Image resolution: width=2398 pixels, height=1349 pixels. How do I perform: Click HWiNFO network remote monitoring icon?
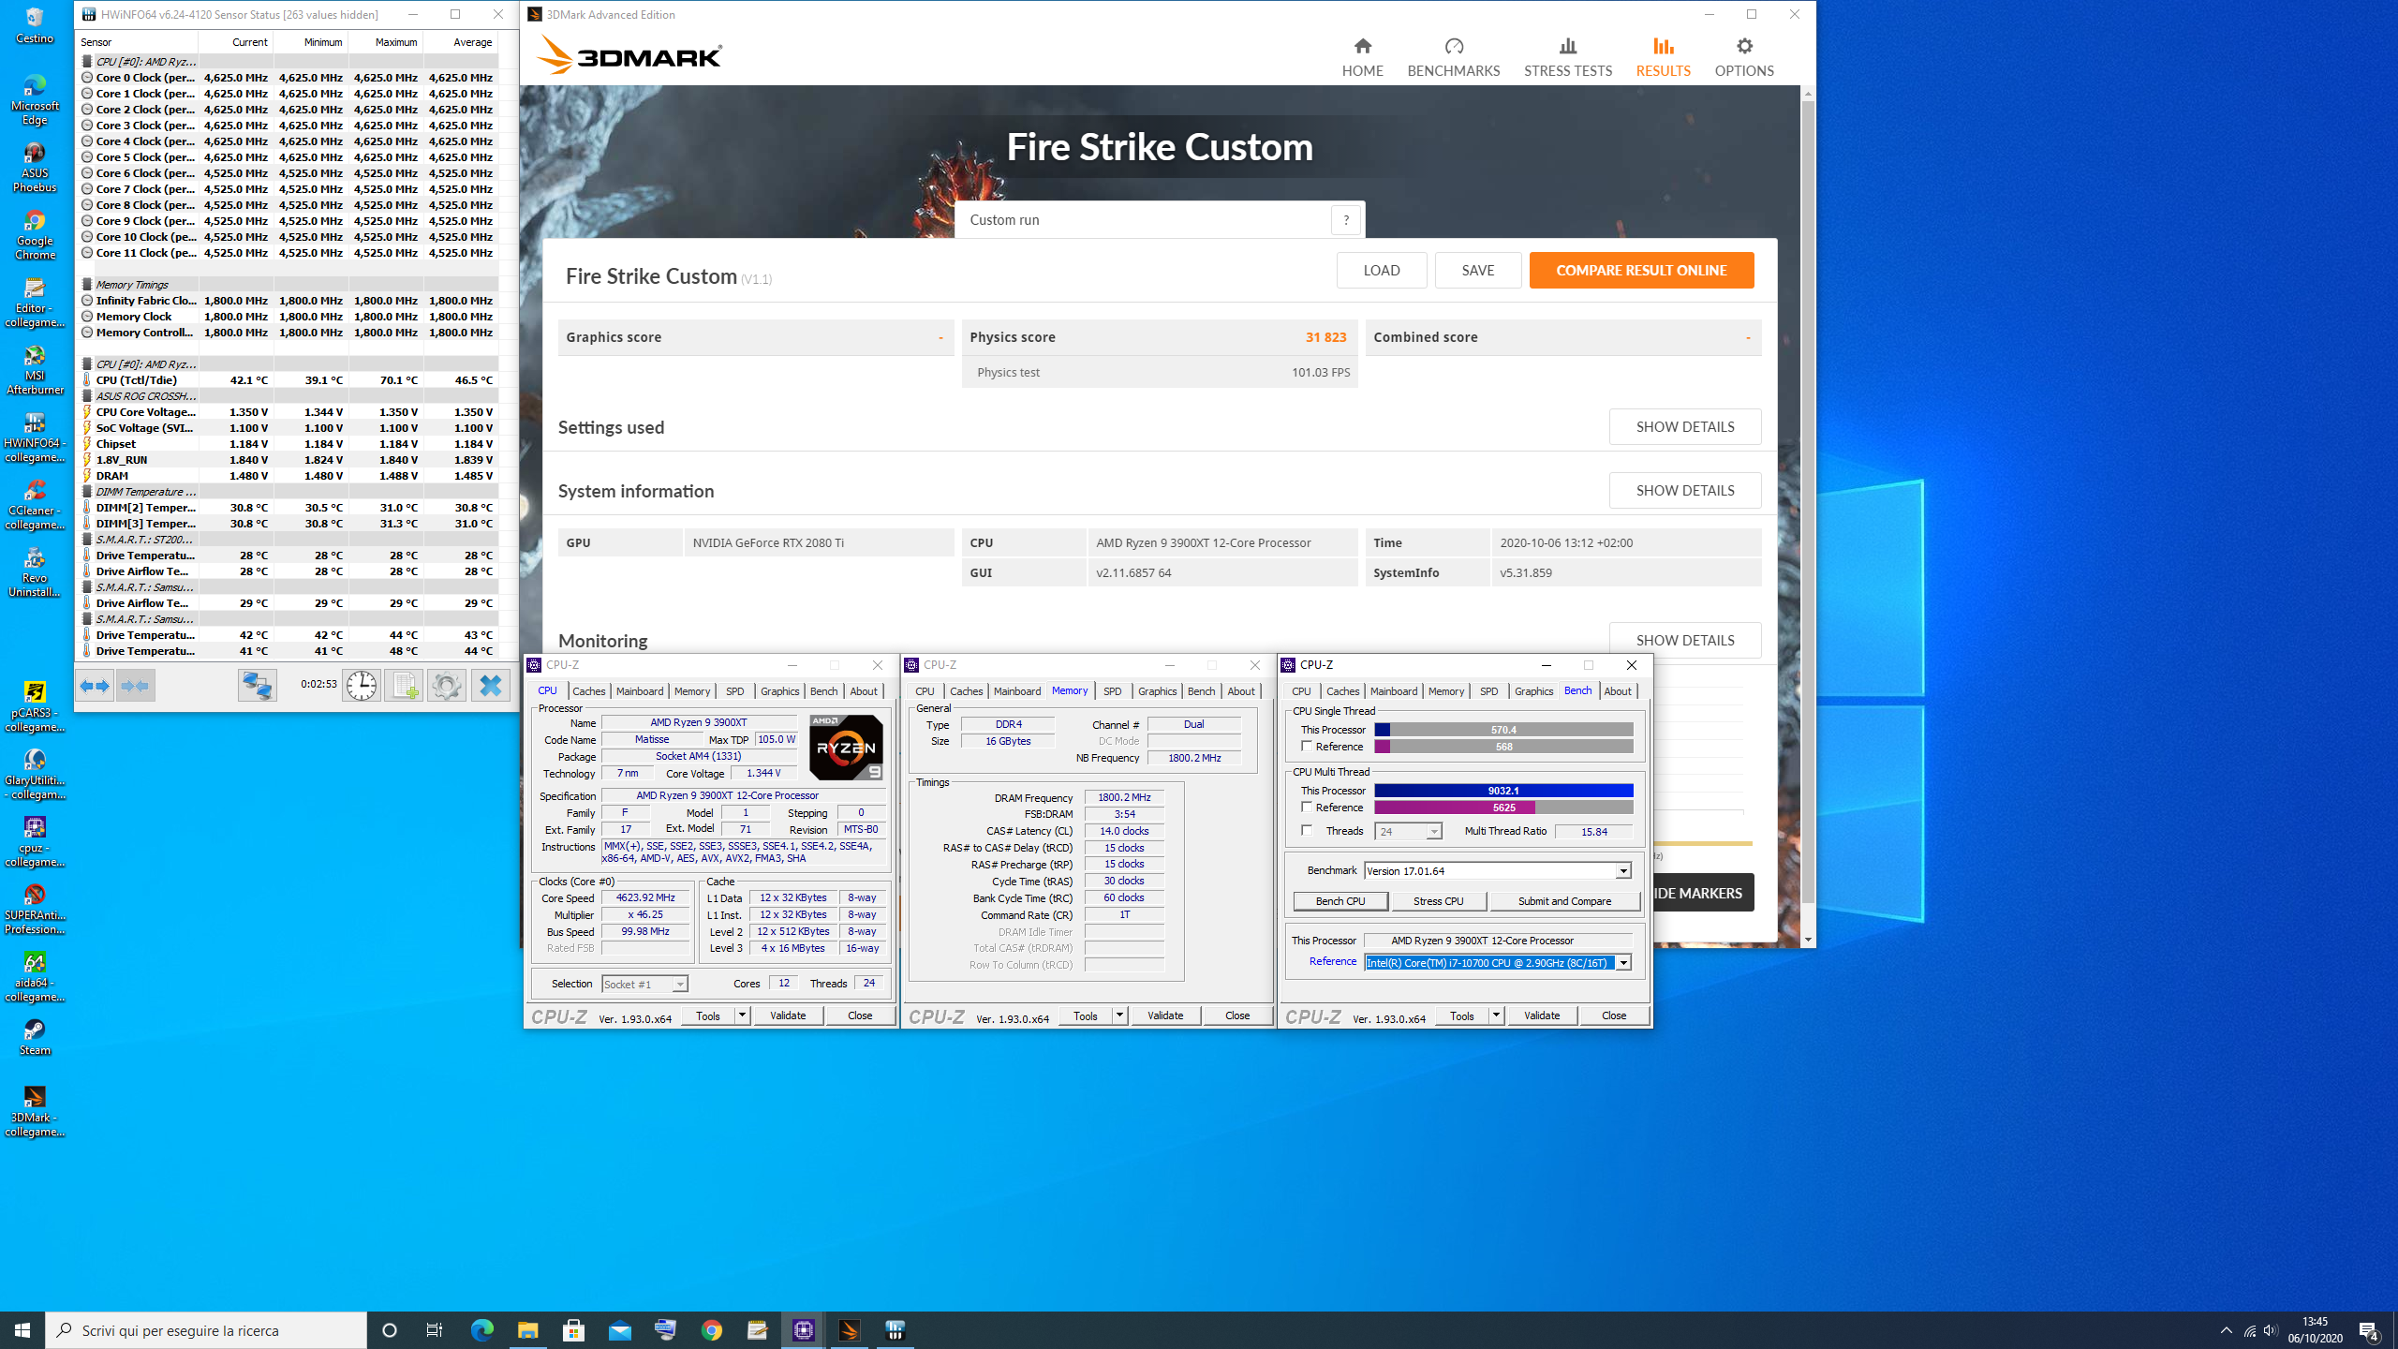257,686
